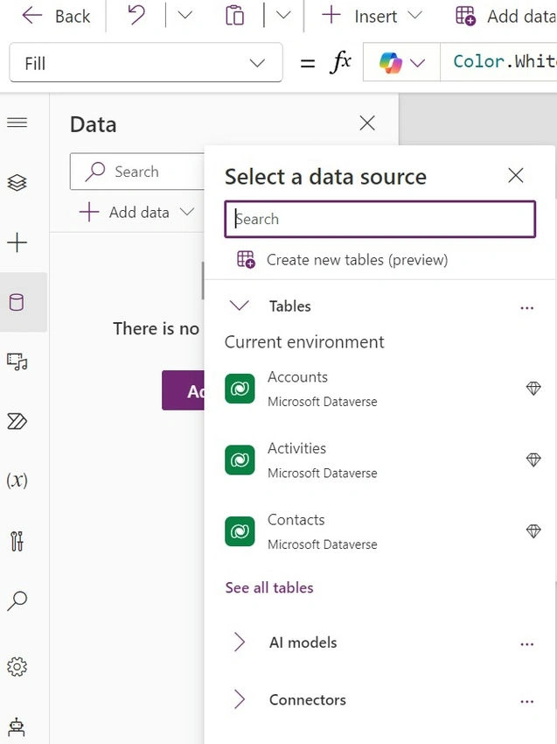The image size is (557, 744).
Task: Open the Variables (x) icon
Action: (17, 481)
